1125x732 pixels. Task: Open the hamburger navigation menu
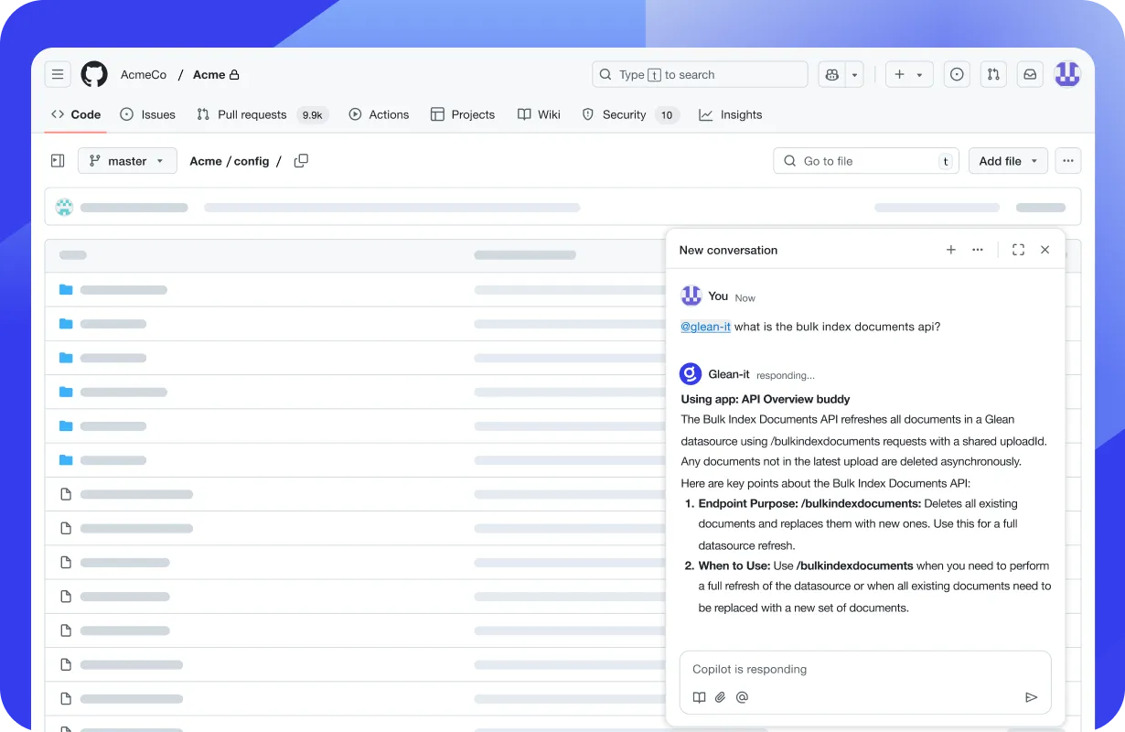(58, 74)
